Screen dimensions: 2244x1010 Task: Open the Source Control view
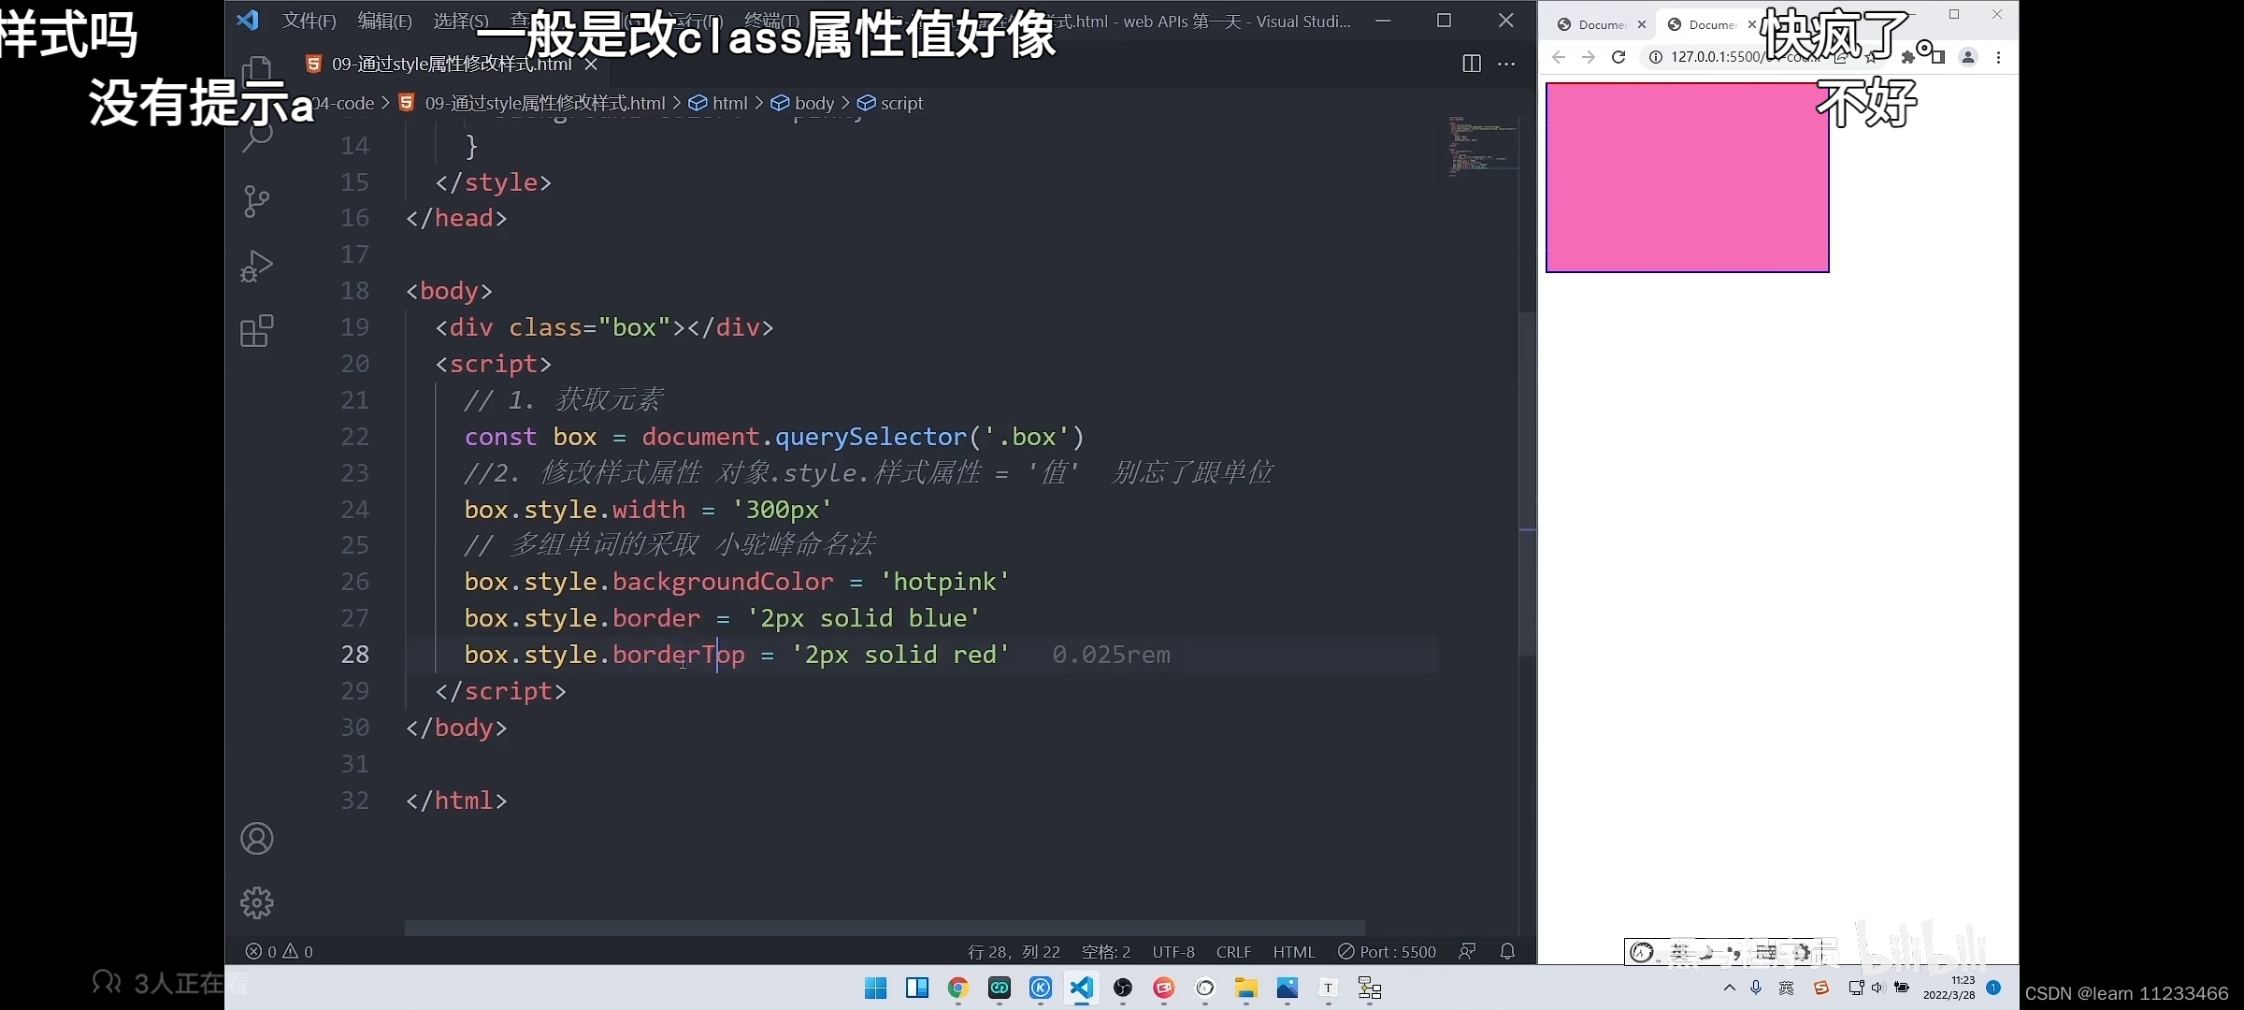[256, 200]
